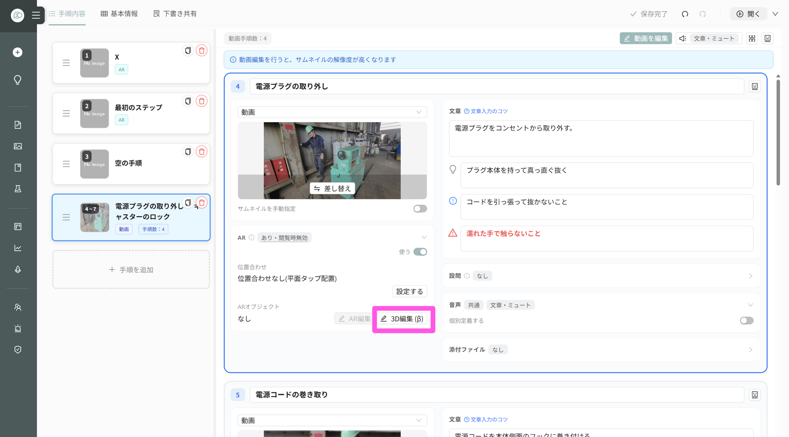789x437 pixels.
Task: Click the card icon beside step 5 title
Action: [x=755, y=394]
